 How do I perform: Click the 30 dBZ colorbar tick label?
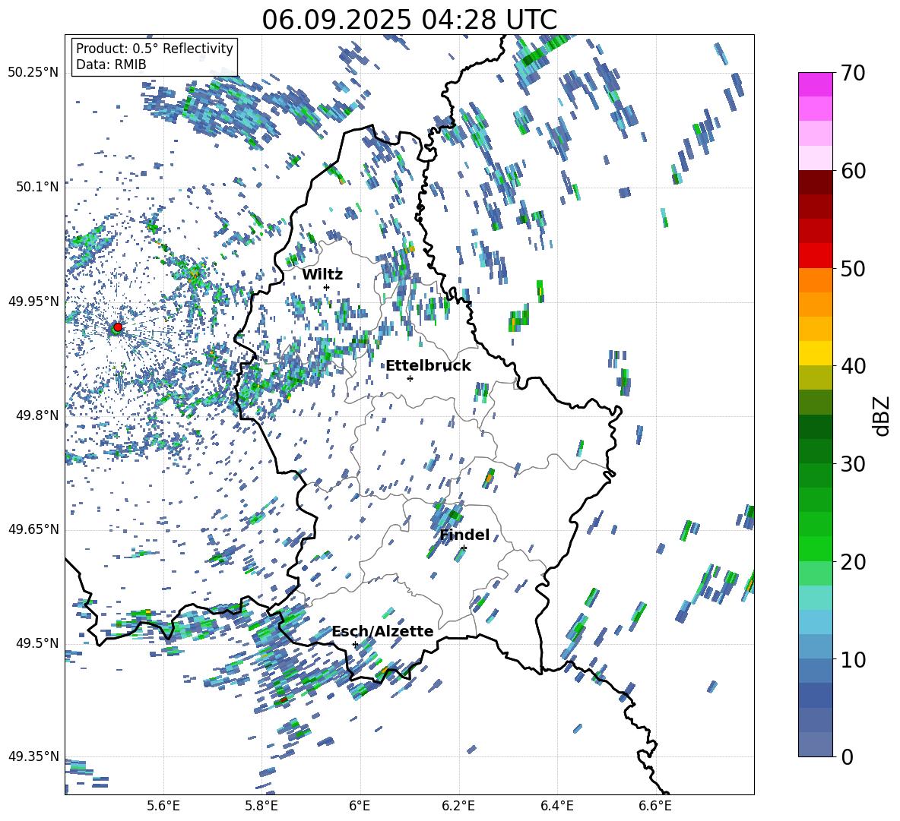tap(852, 463)
